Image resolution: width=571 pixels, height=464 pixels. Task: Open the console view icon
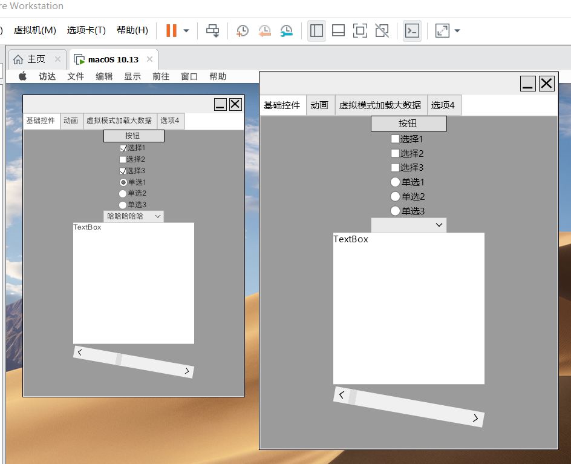(x=412, y=30)
